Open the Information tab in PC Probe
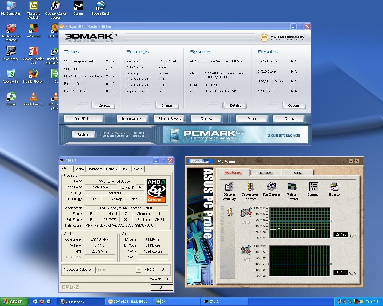This screenshot has width=383, height=306. coord(265,173)
